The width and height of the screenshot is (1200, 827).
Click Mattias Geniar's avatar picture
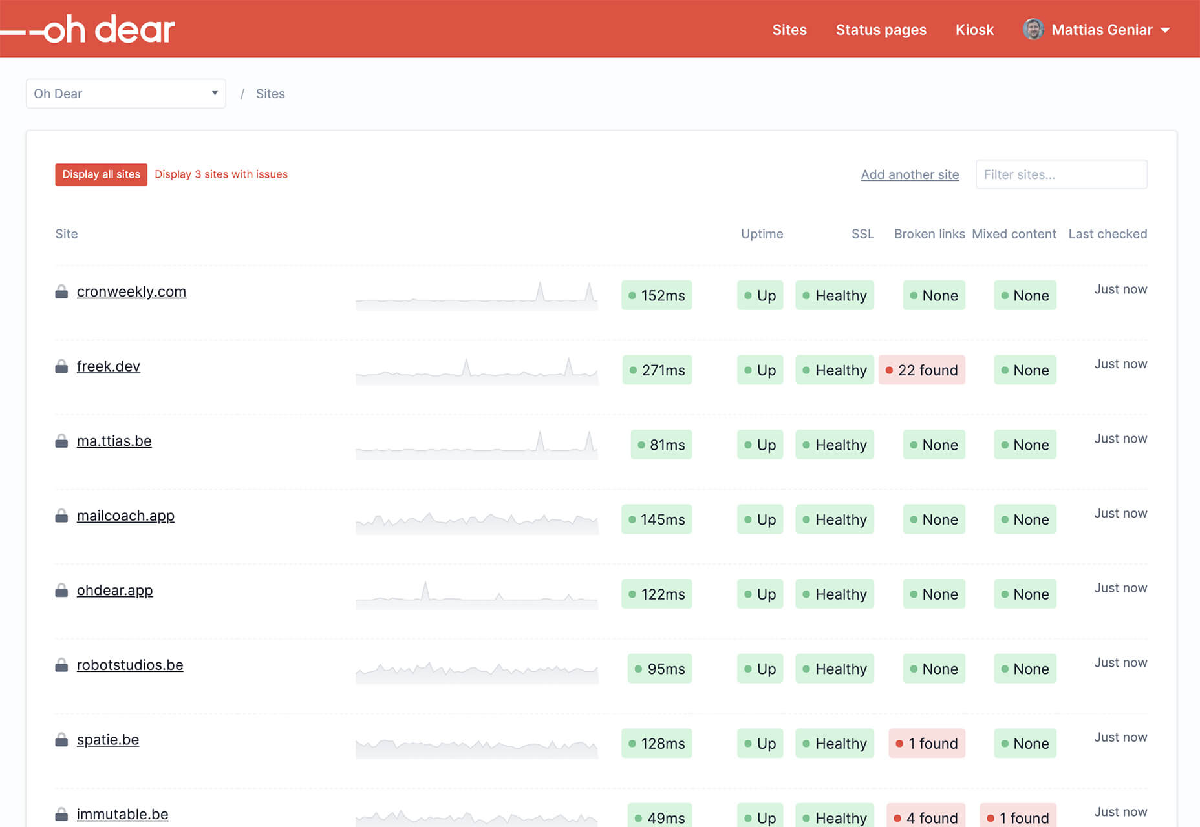pyautogui.click(x=1033, y=30)
